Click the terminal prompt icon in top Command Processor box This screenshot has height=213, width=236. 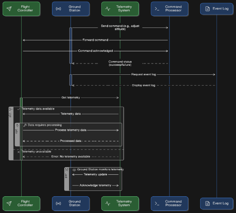click(157, 9)
